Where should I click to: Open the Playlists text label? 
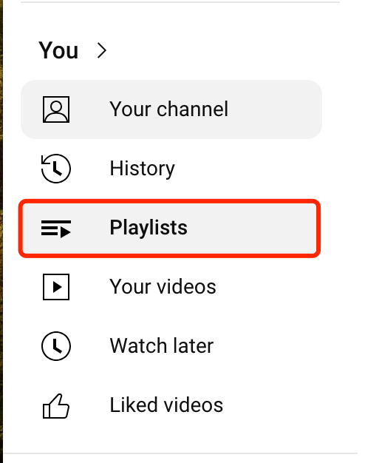coord(149,228)
